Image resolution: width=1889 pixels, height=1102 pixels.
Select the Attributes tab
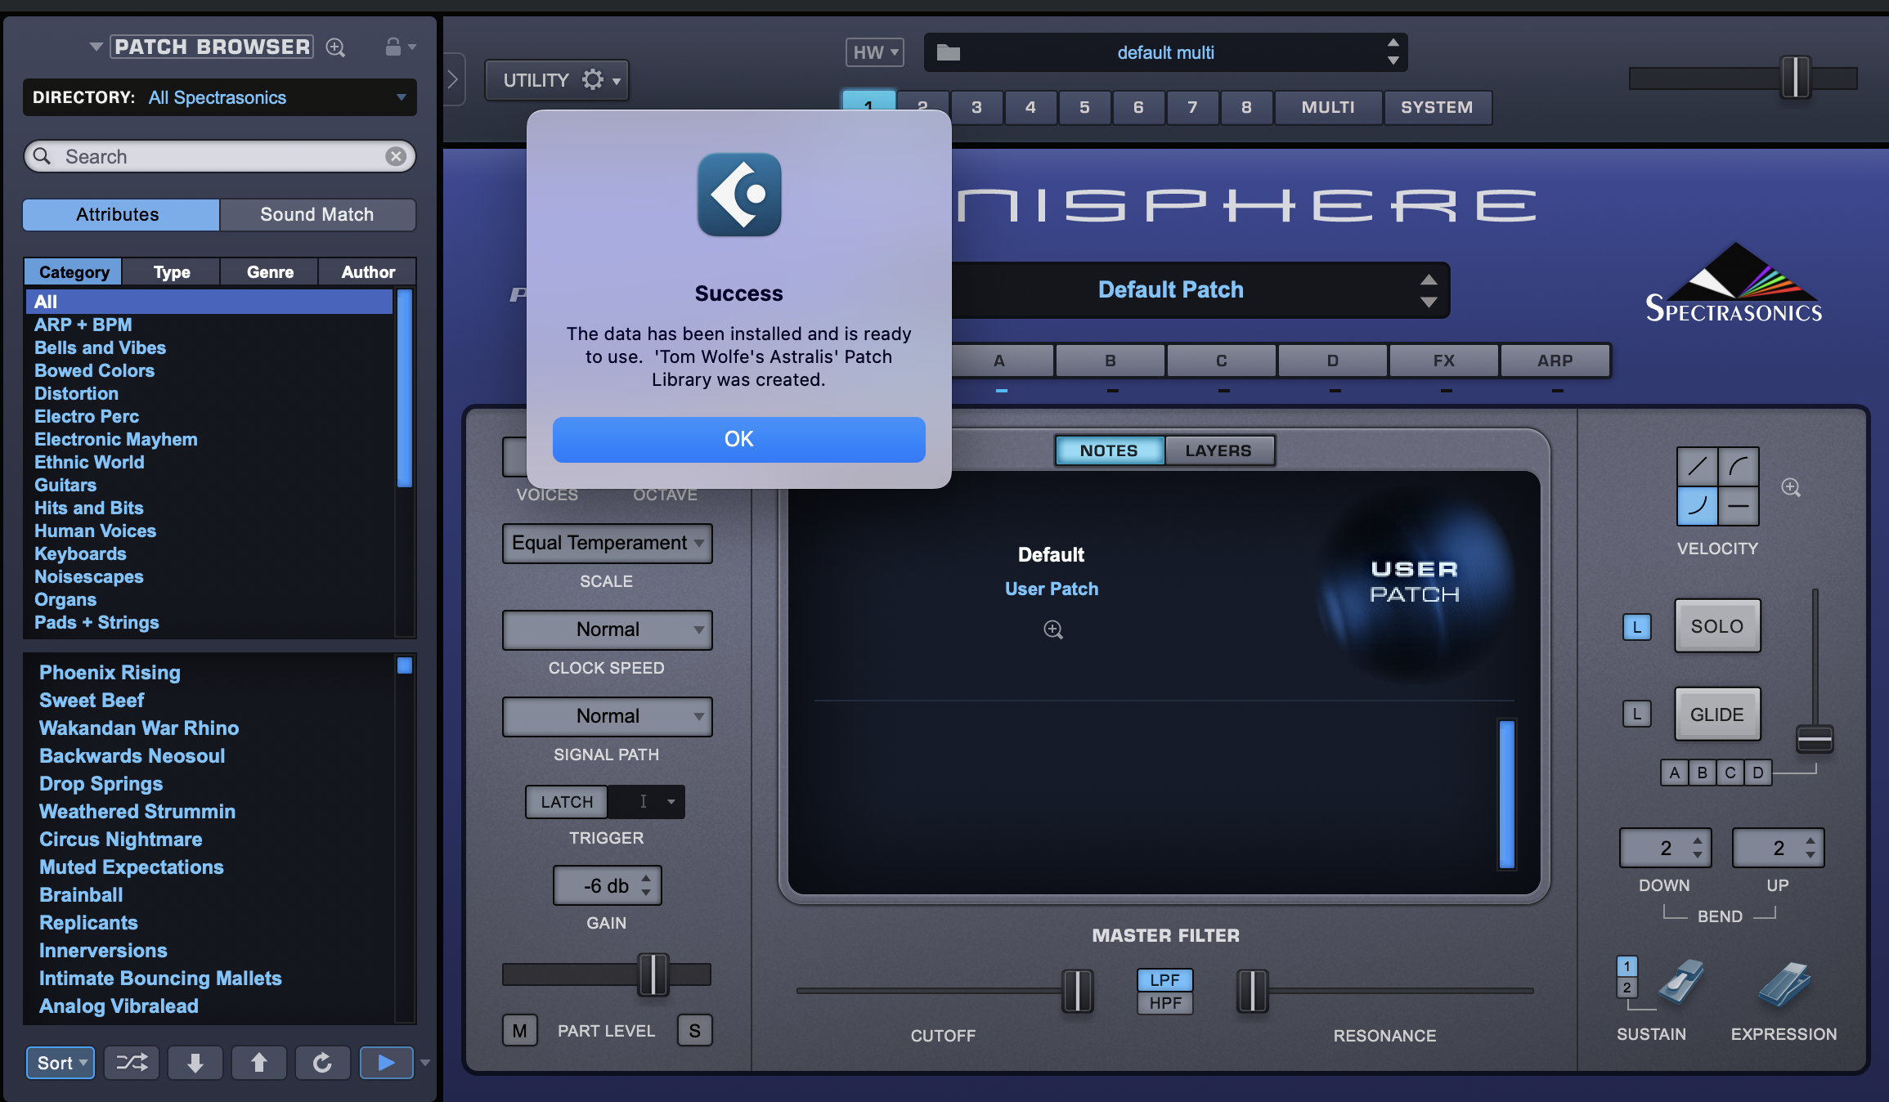[x=120, y=214]
